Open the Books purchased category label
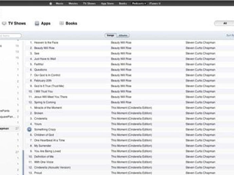The image size is (234, 175). click(x=71, y=23)
